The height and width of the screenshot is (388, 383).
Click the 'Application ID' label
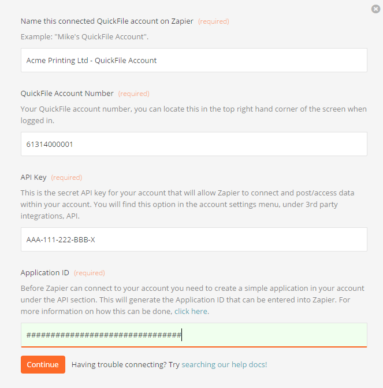[44, 272]
